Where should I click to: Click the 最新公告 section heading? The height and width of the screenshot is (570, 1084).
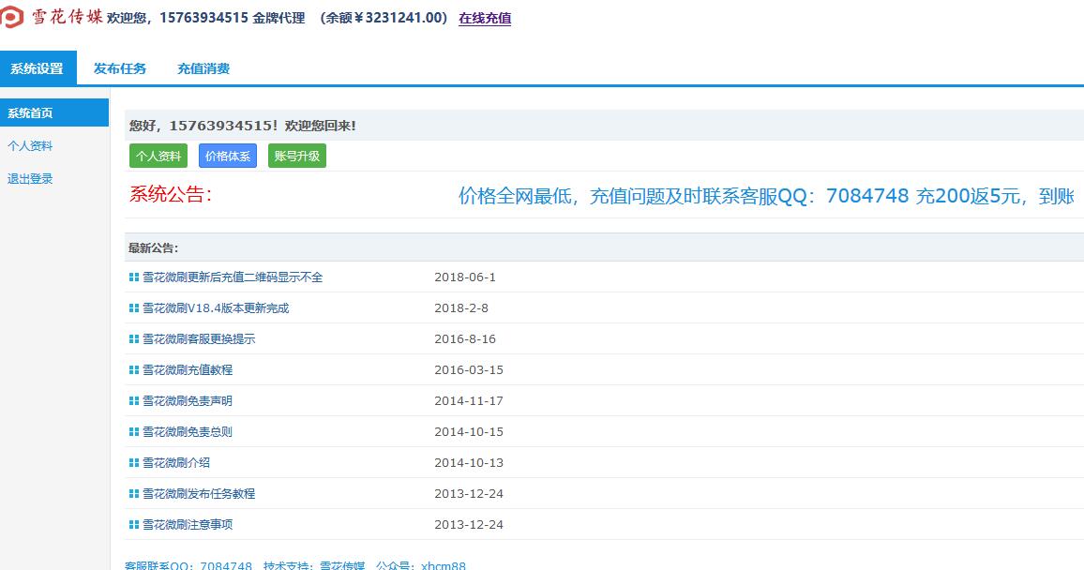[x=154, y=248]
